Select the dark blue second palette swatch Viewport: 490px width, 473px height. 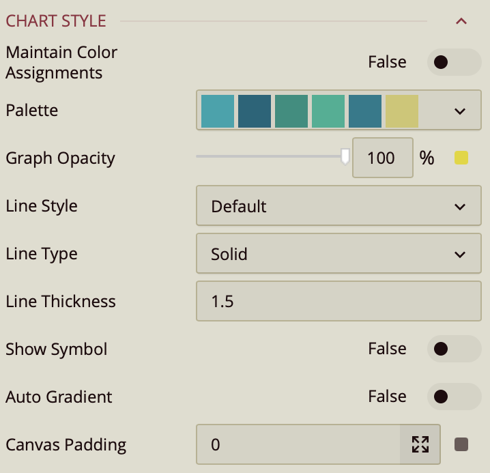(x=255, y=111)
